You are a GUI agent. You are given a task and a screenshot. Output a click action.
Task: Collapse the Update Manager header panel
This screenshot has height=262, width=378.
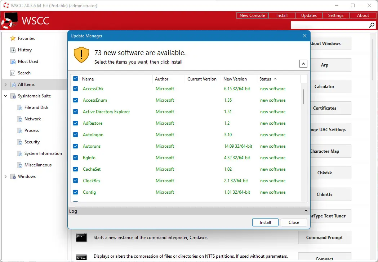click(x=303, y=64)
